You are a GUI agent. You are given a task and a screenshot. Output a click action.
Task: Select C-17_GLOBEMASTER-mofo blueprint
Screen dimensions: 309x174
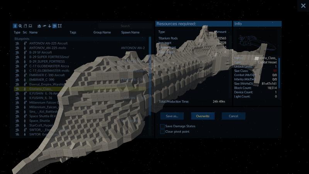pos(49,71)
